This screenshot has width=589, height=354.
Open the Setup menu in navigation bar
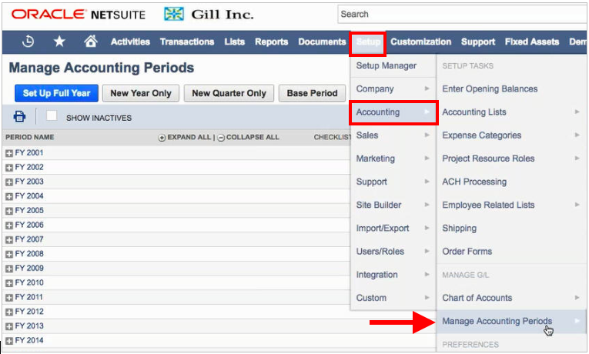368,42
